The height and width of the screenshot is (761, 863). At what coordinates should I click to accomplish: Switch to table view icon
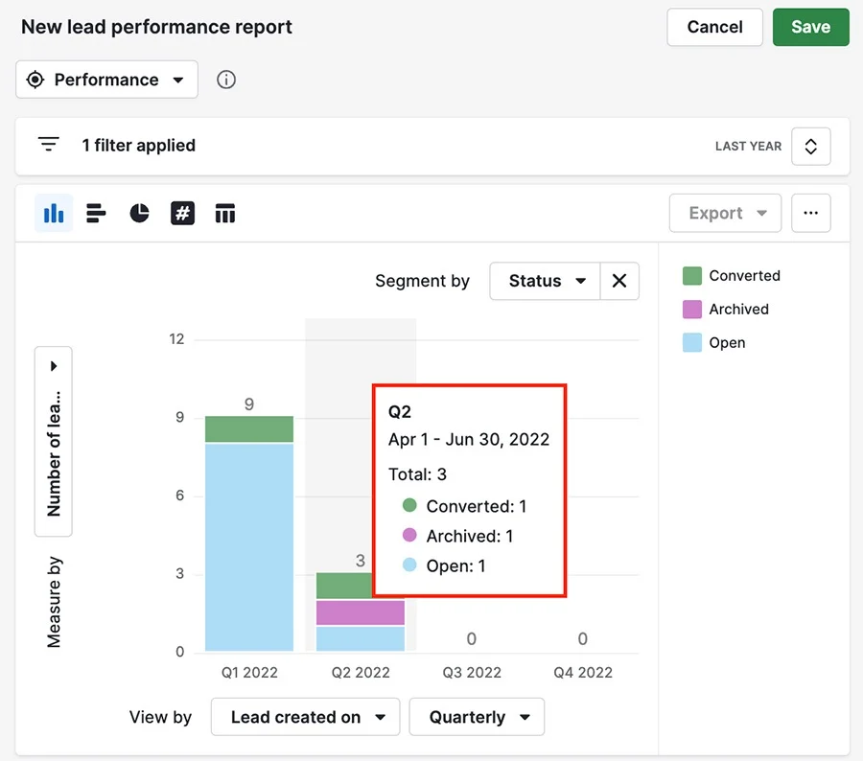click(x=225, y=213)
